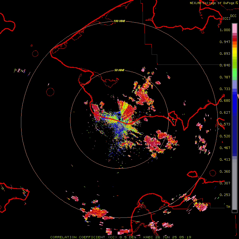Select the 0.467 scale value
The image size is (239, 239).
click(x=225, y=148)
